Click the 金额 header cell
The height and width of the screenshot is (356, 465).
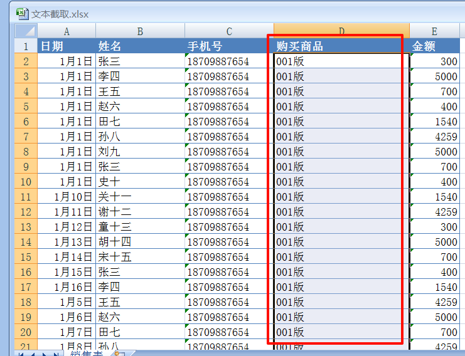(434, 46)
